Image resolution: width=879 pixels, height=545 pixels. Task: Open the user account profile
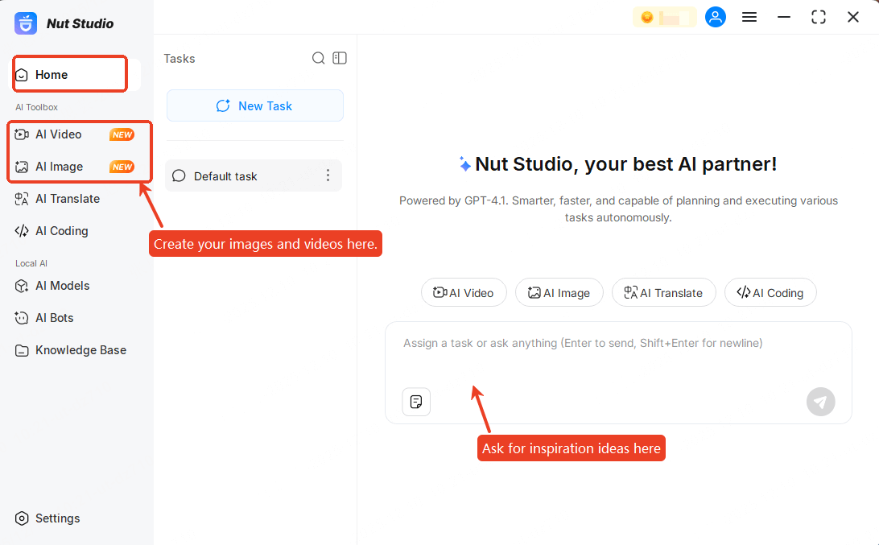click(x=716, y=16)
